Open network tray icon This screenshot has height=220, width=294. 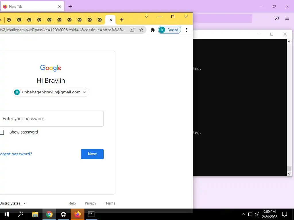point(250,214)
